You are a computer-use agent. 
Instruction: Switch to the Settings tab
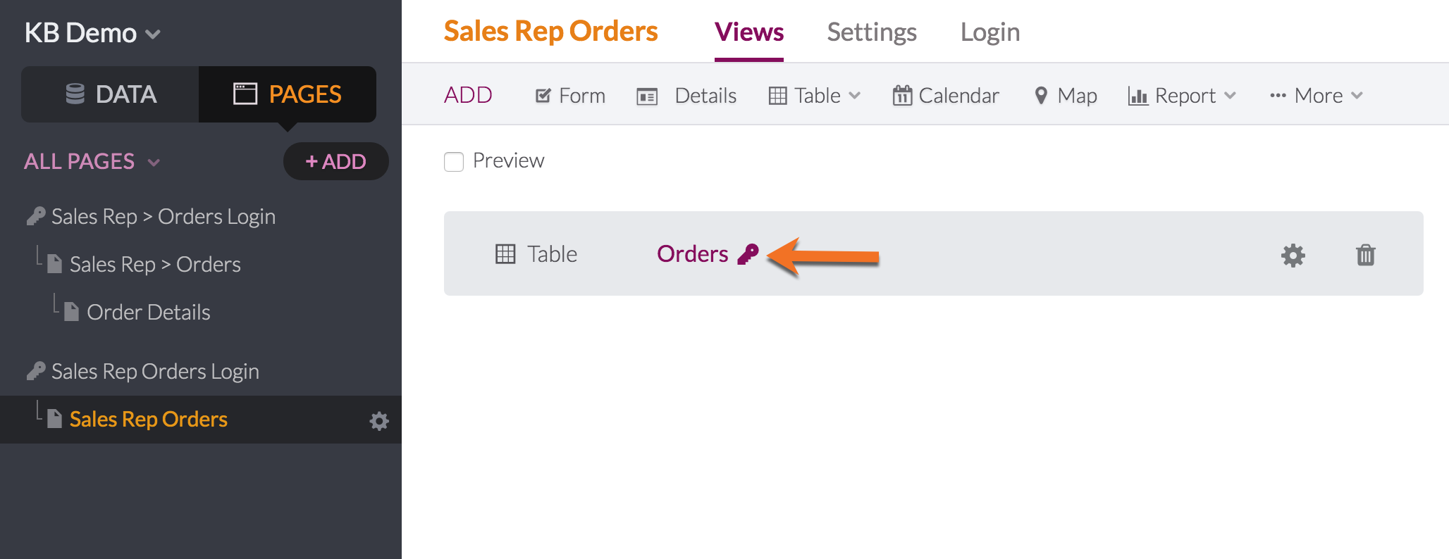click(x=872, y=32)
